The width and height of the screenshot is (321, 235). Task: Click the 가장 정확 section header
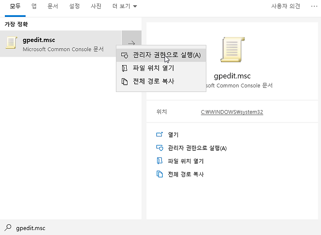pos(16,24)
